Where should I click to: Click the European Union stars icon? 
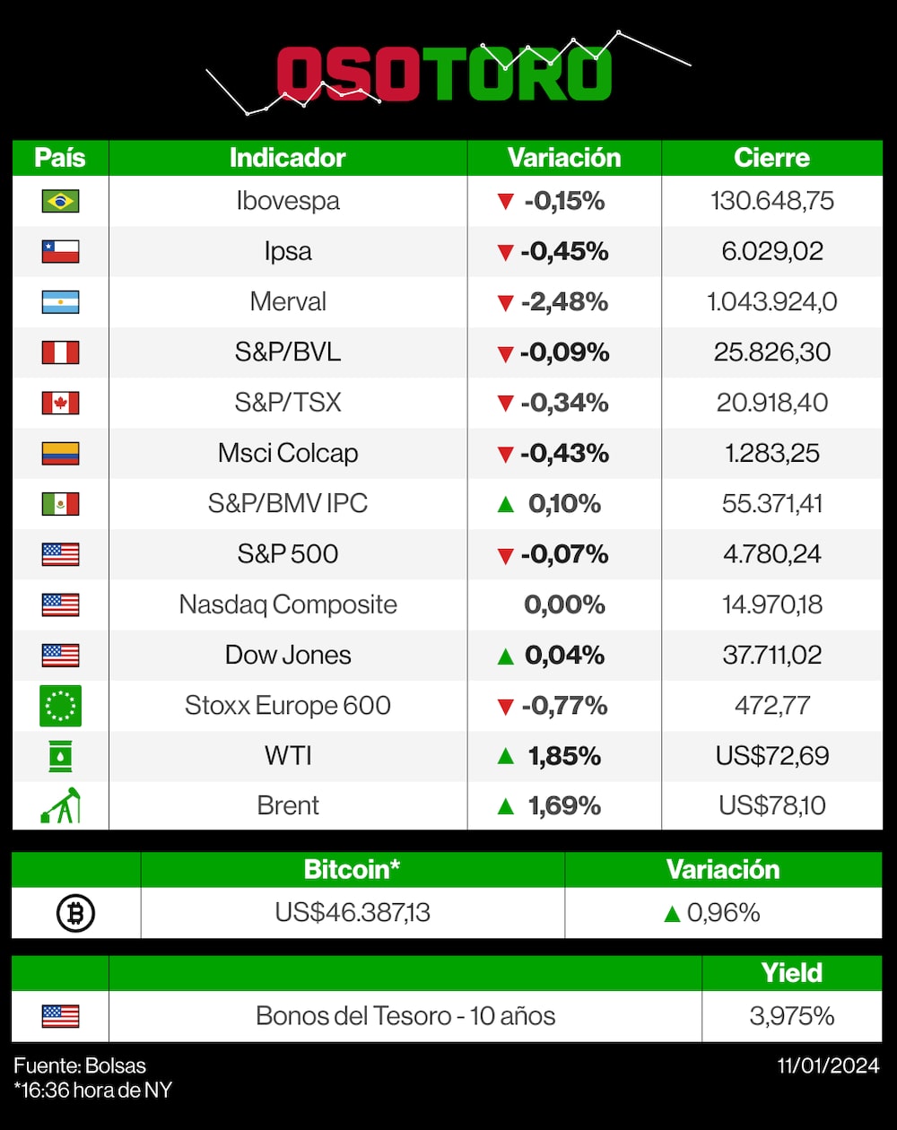click(x=60, y=705)
